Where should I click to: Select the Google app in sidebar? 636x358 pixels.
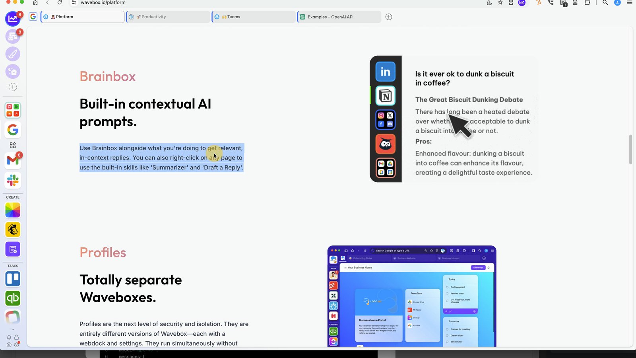pos(13,130)
